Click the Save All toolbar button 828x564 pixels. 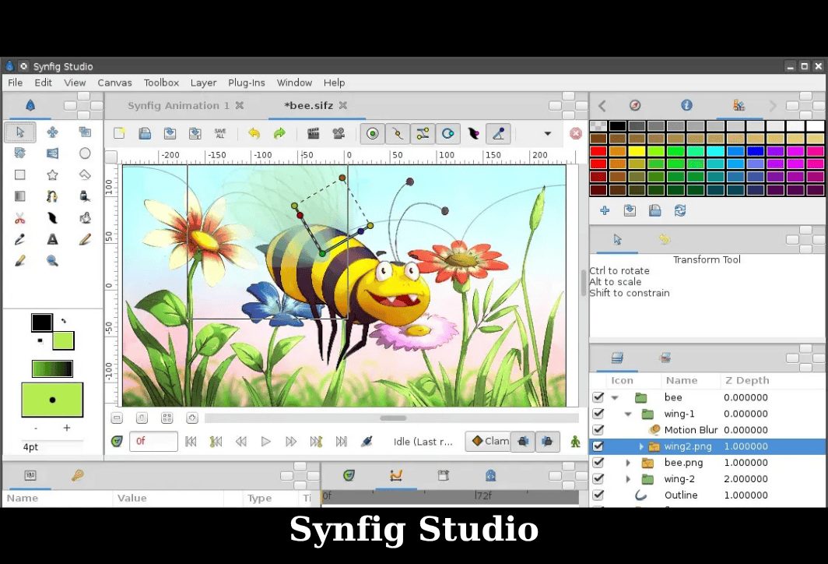click(220, 133)
